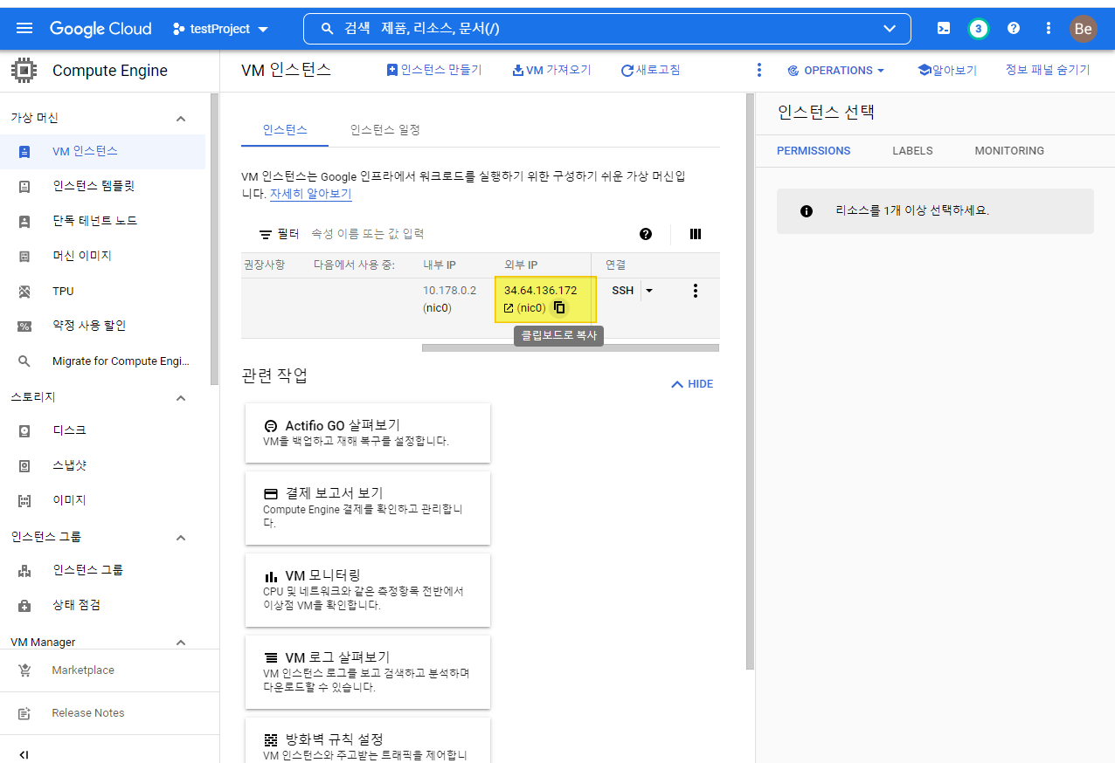The image size is (1115, 763).
Task: Click VM 가져오기 button
Action: (x=552, y=70)
